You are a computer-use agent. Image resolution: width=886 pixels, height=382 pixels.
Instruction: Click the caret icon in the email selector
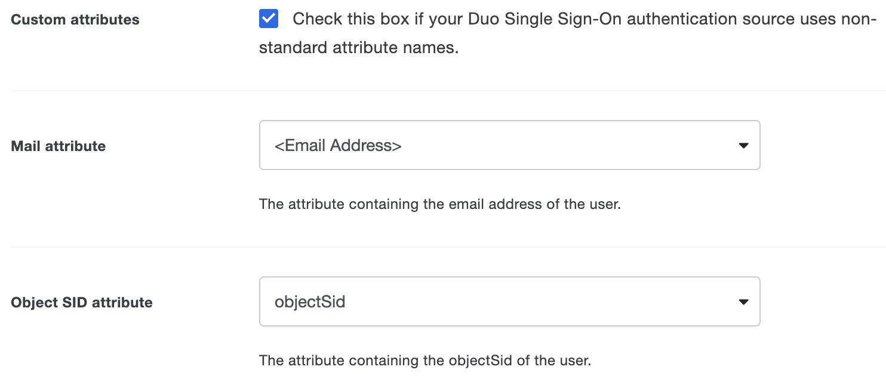pos(743,144)
